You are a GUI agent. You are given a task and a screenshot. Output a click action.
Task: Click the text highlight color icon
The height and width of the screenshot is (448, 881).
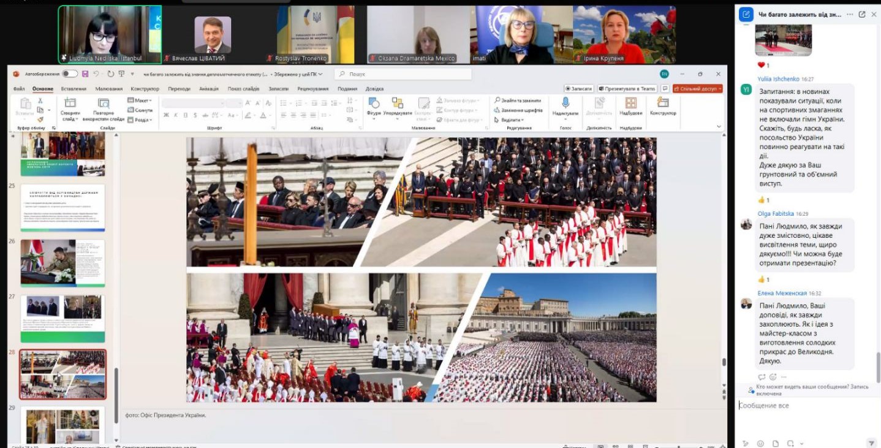tap(248, 115)
